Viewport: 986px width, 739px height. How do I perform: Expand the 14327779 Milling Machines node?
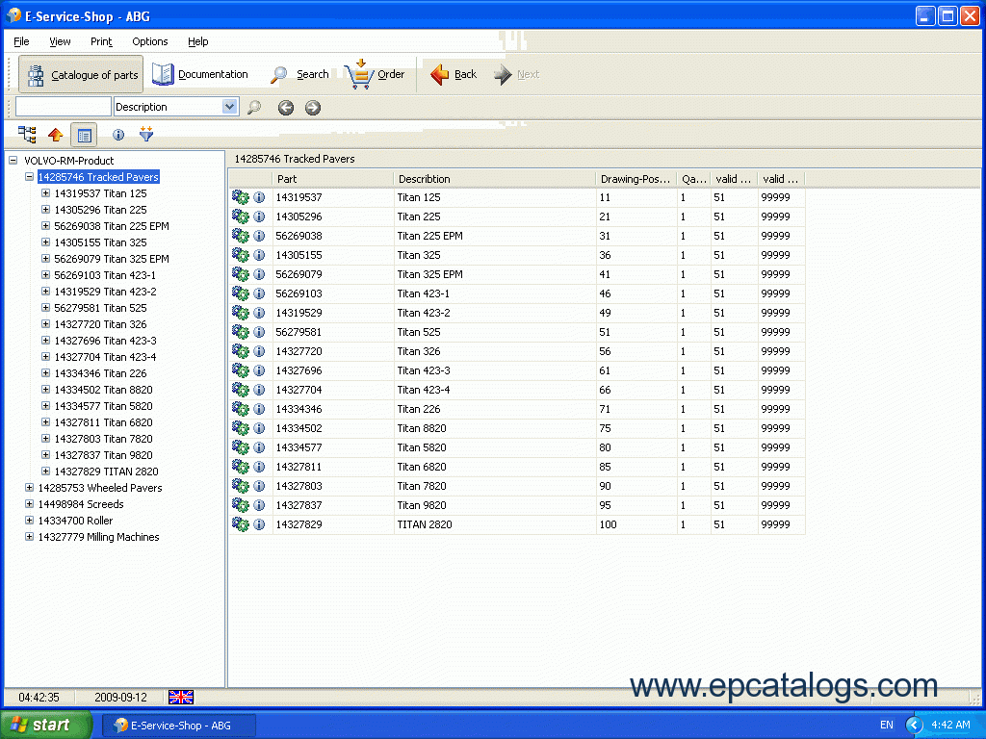[x=29, y=536]
